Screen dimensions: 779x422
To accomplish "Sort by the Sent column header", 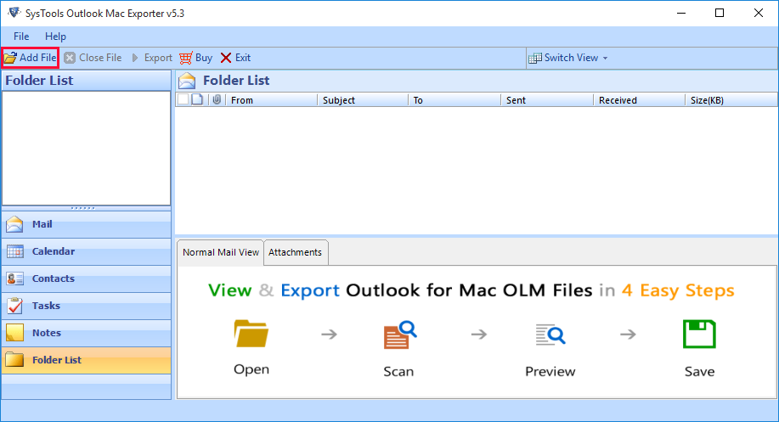I will (x=547, y=100).
